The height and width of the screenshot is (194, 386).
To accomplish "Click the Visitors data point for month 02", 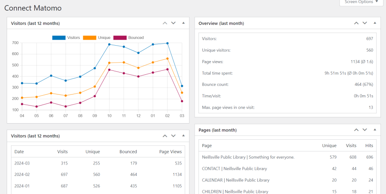I will click(x=167, y=43).
